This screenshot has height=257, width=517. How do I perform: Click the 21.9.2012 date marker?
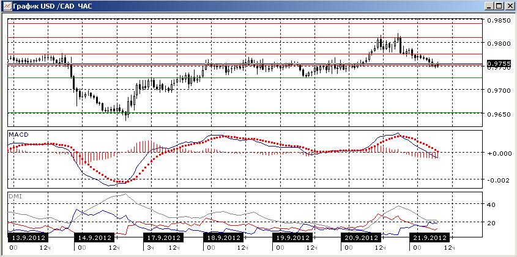click(x=429, y=237)
